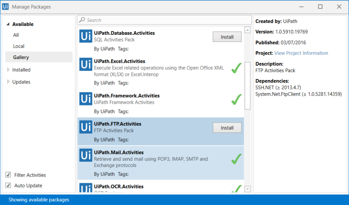The width and height of the screenshot is (349, 205).
Task: Click the search magnifier icon
Action: point(82,20)
